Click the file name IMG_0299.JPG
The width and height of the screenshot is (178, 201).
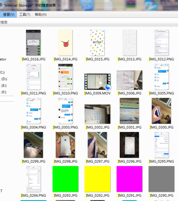coord(33,161)
